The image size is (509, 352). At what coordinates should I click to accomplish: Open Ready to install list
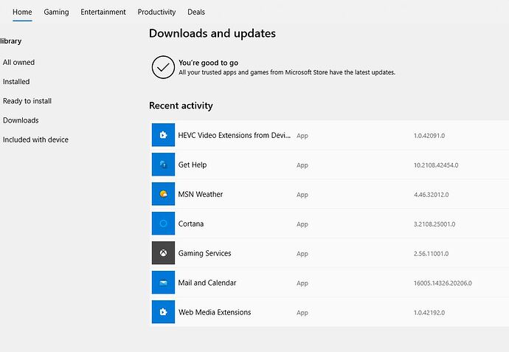point(27,101)
